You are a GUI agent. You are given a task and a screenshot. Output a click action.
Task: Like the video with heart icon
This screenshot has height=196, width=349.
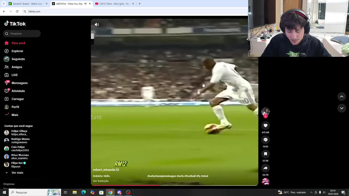pos(266,125)
